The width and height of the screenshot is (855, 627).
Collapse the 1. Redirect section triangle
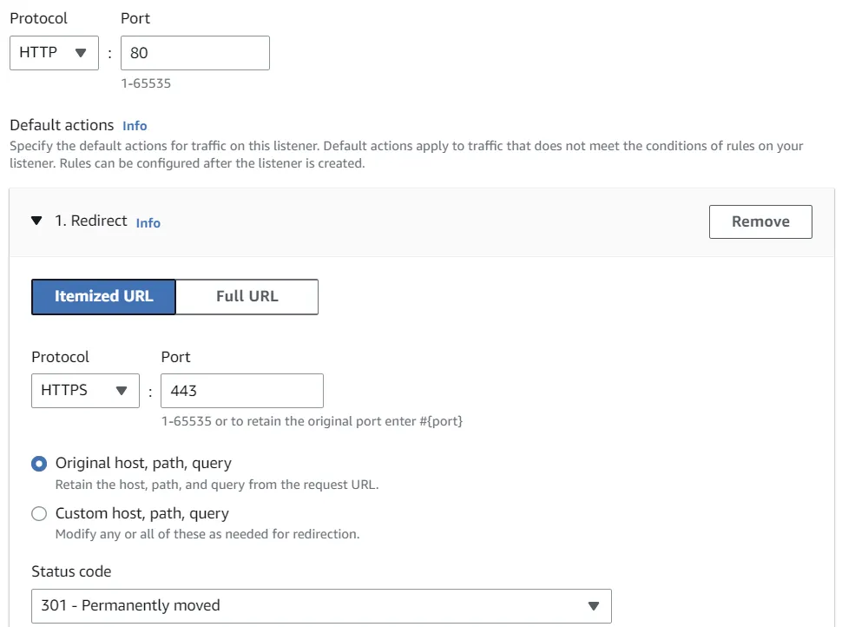[x=36, y=221]
